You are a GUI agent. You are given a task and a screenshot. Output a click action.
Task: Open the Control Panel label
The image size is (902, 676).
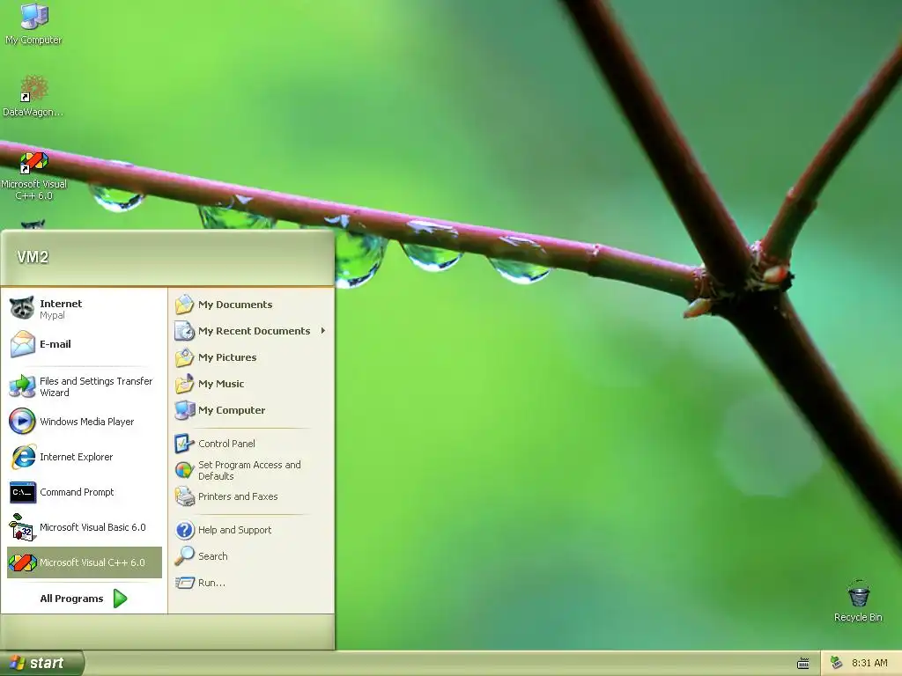pos(226,444)
